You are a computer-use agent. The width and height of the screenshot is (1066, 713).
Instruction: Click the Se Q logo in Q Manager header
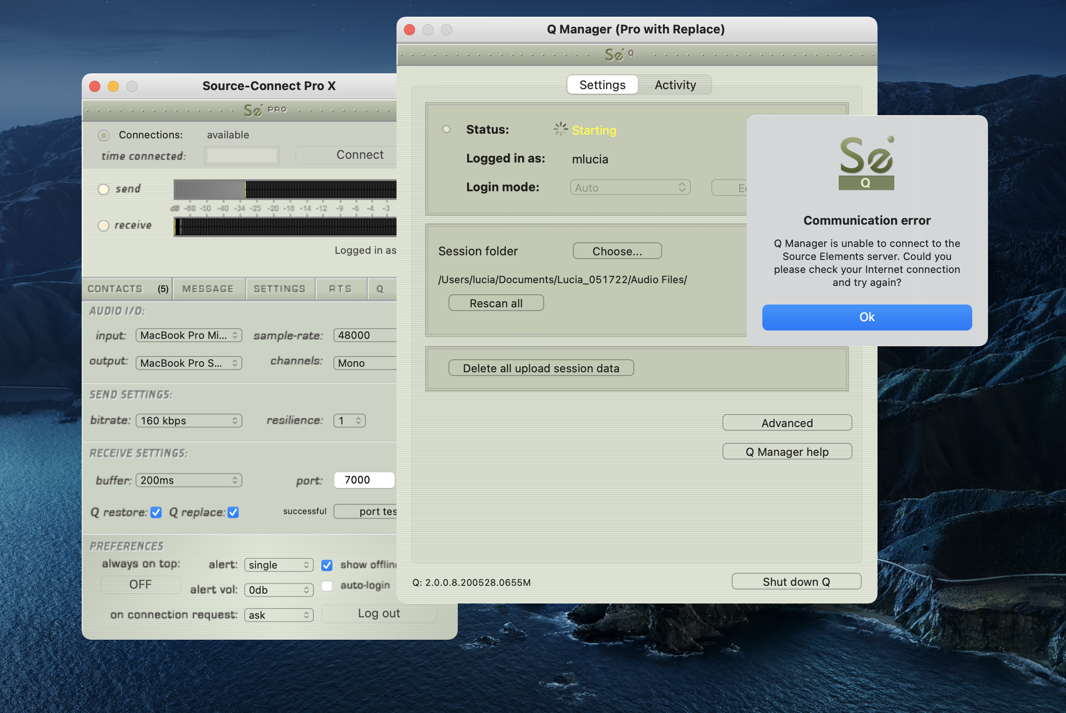click(x=619, y=54)
